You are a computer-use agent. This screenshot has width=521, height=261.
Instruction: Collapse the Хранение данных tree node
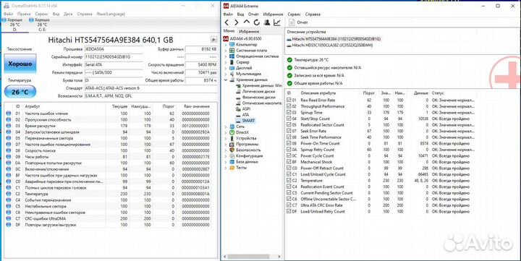[x=226, y=80]
